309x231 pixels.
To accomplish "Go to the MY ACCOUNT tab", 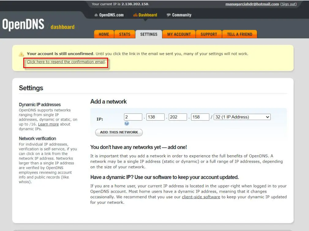I will (179, 34).
